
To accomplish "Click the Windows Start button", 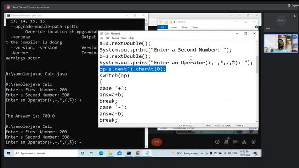I will (x=9, y=153).
